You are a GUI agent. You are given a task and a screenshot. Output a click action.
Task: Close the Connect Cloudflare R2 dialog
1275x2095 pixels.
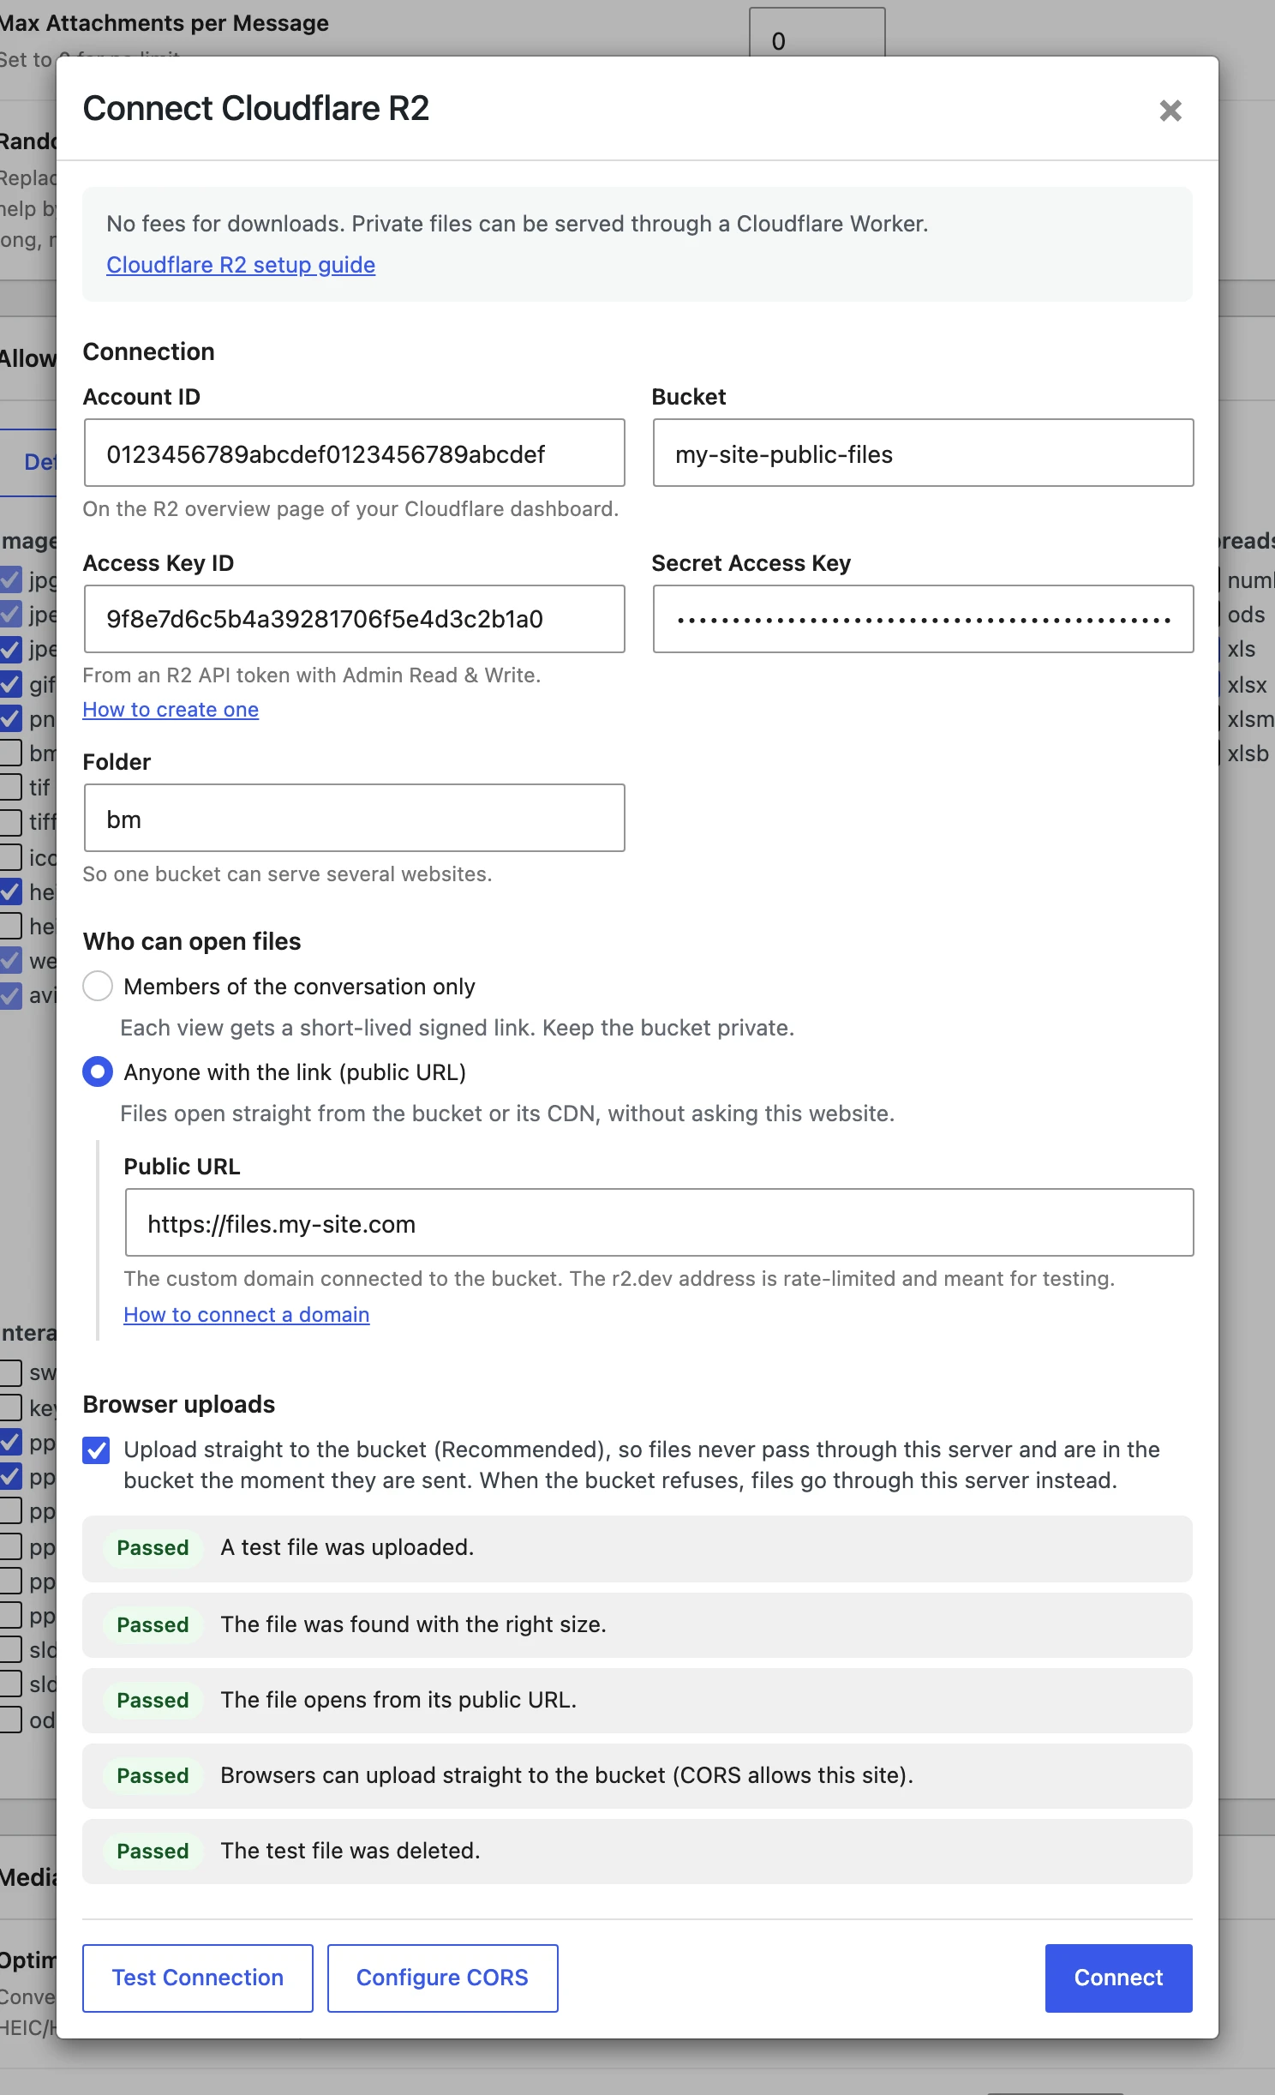click(x=1170, y=111)
